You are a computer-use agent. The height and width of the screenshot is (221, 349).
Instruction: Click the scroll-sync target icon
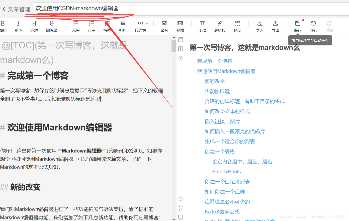point(181,199)
